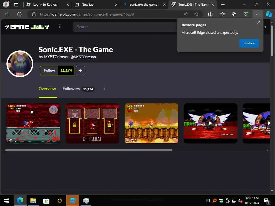Add this page to favorites star
275x206 pixels.
coord(196,14)
